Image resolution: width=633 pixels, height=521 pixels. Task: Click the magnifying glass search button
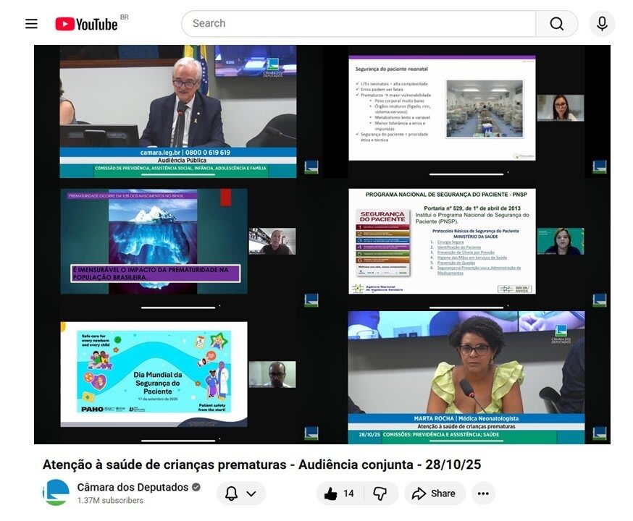556,24
